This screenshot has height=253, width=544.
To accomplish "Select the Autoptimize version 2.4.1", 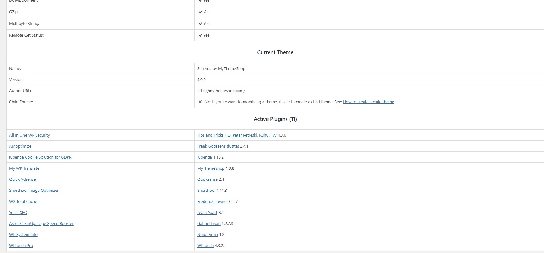I will 244,146.
